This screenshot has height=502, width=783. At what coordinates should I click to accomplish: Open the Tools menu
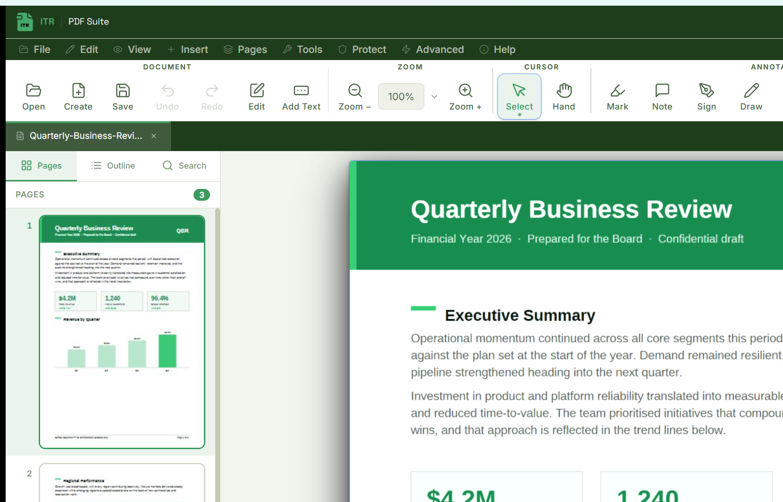tap(303, 49)
